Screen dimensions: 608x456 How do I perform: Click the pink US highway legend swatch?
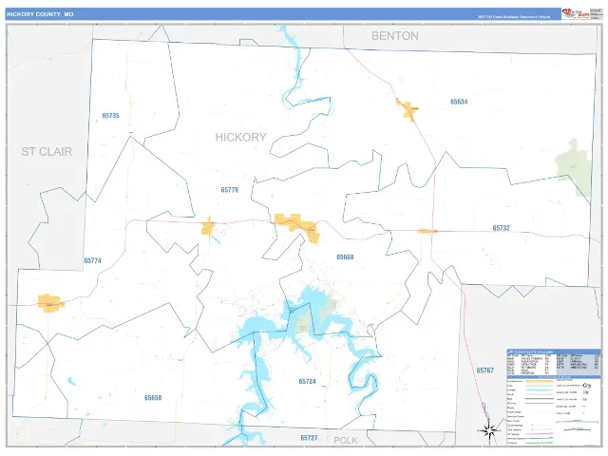click(x=539, y=434)
